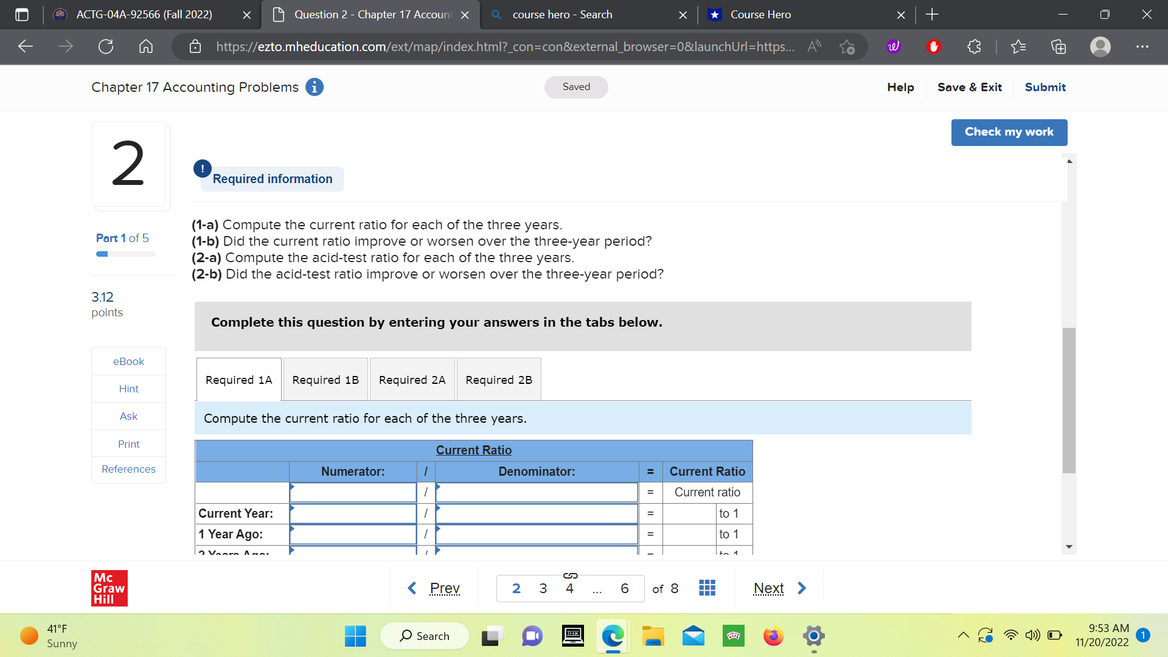The height and width of the screenshot is (657, 1168).
Task: Click the red hand extension icon
Action: pos(934,46)
